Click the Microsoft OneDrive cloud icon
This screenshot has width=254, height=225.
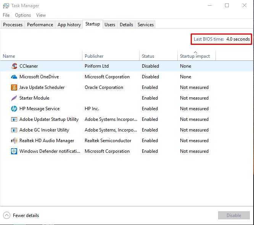[14, 77]
